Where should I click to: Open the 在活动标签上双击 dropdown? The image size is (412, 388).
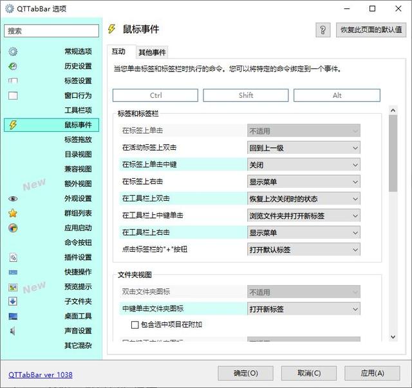coord(303,147)
